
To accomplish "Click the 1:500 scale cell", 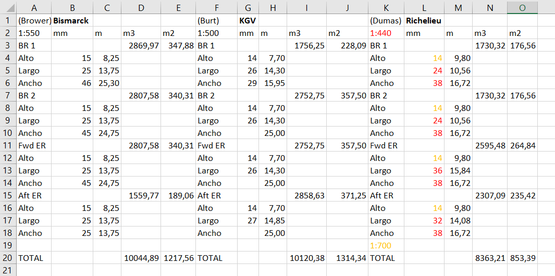I will coord(217,33).
